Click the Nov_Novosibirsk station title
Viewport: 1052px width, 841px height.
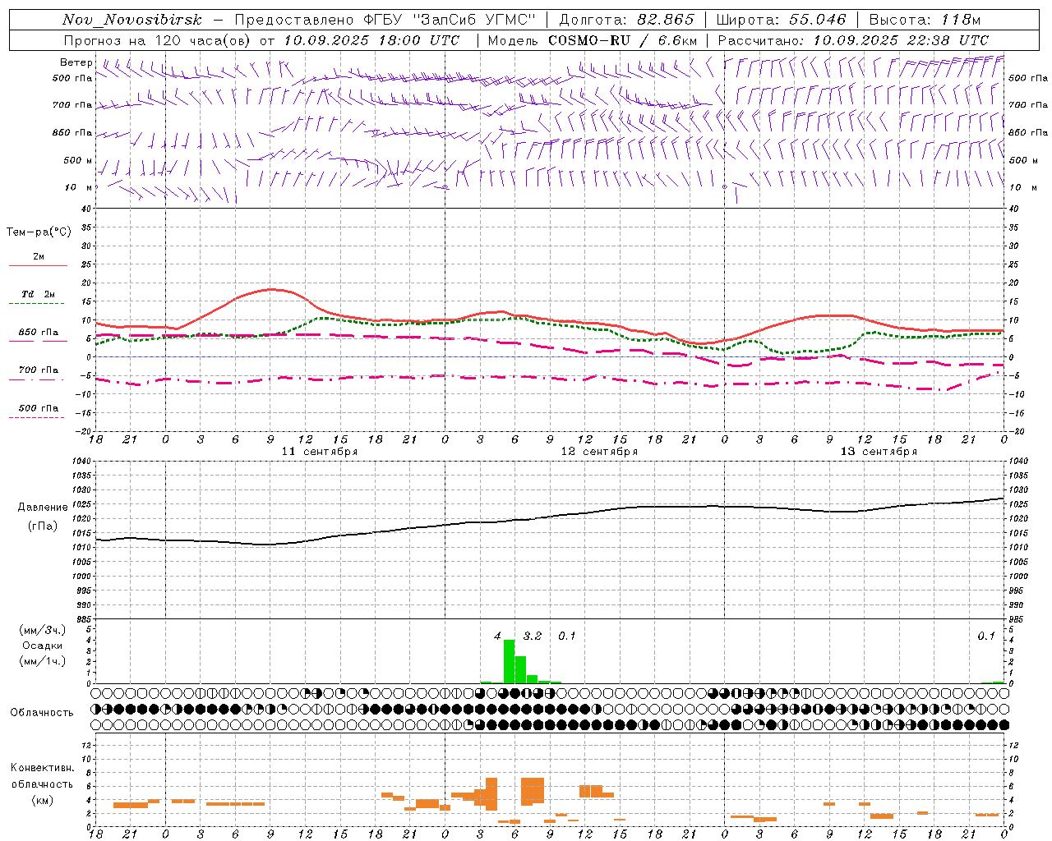132,20
